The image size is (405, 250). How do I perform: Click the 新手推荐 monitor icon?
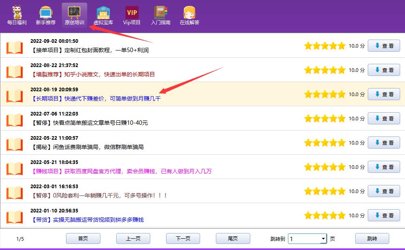45,13
